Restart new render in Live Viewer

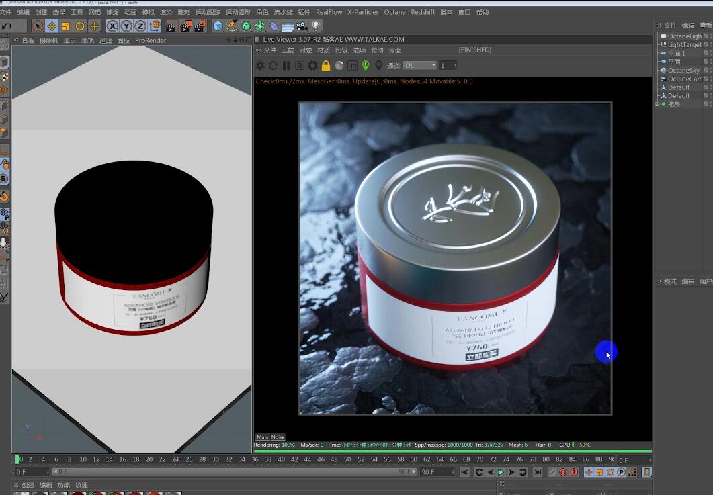[273, 65]
